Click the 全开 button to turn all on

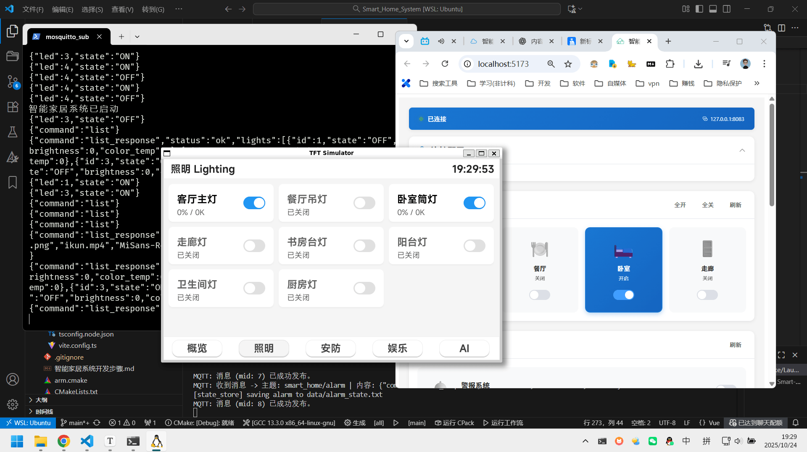pyautogui.click(x=680, y=205)
